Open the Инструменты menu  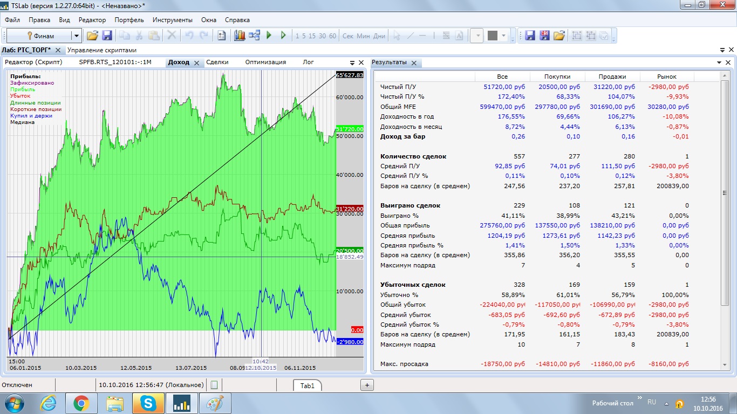[x=172, y=20]
